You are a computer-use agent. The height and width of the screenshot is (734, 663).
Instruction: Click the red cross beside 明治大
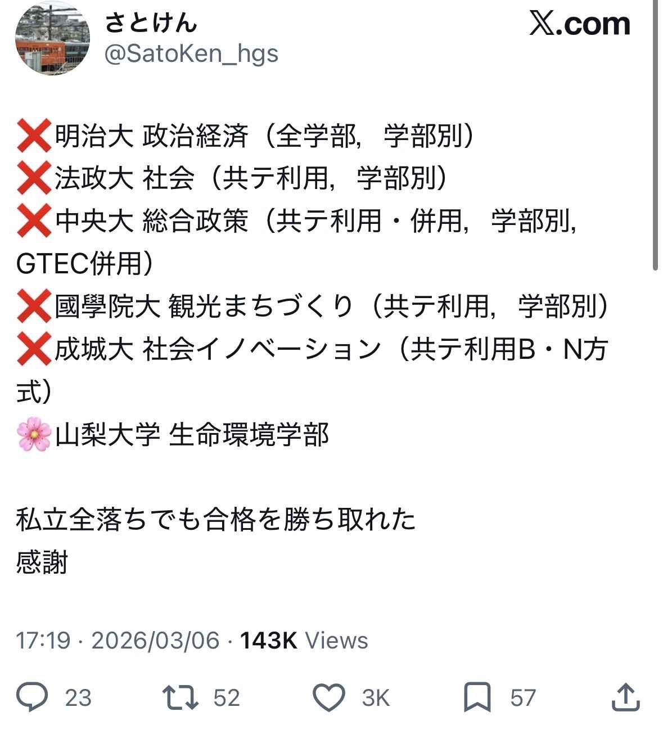[x=34, y=136]
